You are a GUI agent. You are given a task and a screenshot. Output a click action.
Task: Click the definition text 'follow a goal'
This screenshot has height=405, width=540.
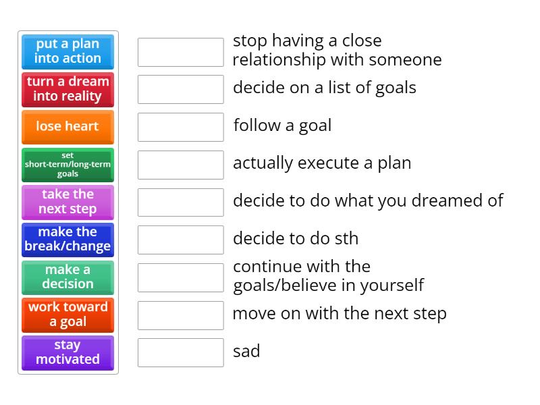pyautogui.click(x=282, y=126)
